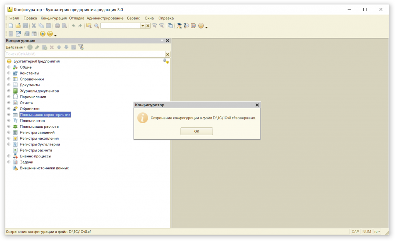Expand the Документы tree node
Viewport: 395px width, 241px height.
(9, 85)
